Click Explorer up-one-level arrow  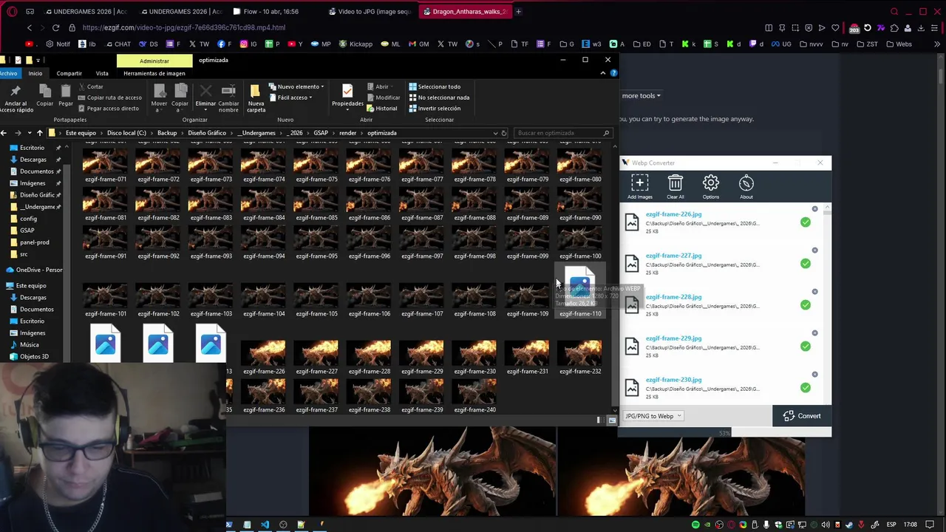(39, 133)
